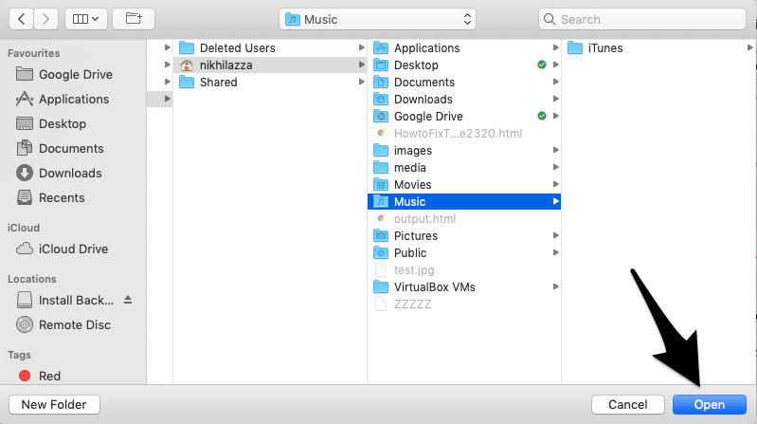Select the Downloads folder in the home column

(464, 99)
